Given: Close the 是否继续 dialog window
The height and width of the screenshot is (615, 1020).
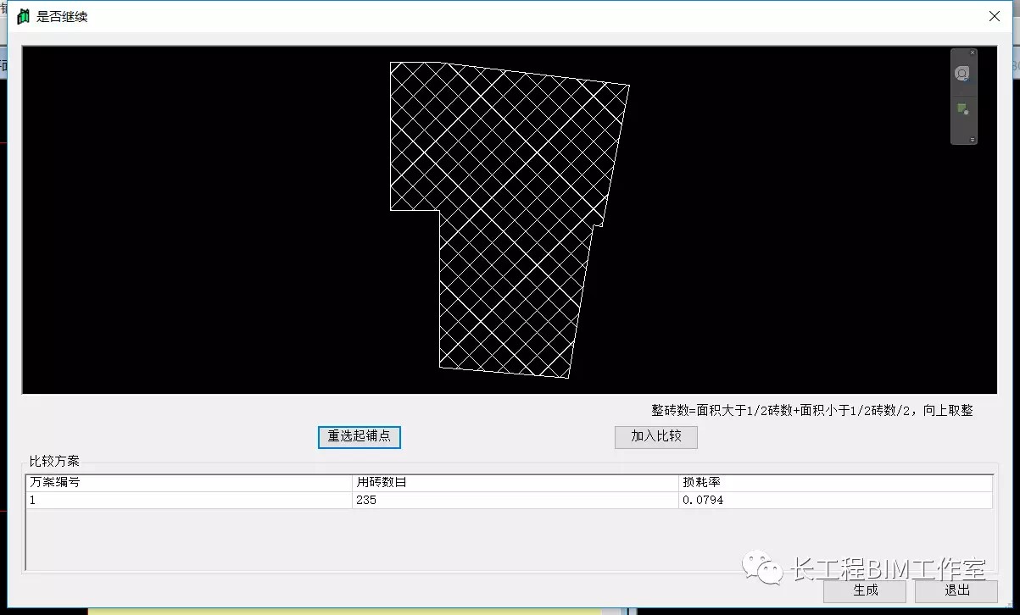Looking at the screenshot, I should click(x=995, y=16).
